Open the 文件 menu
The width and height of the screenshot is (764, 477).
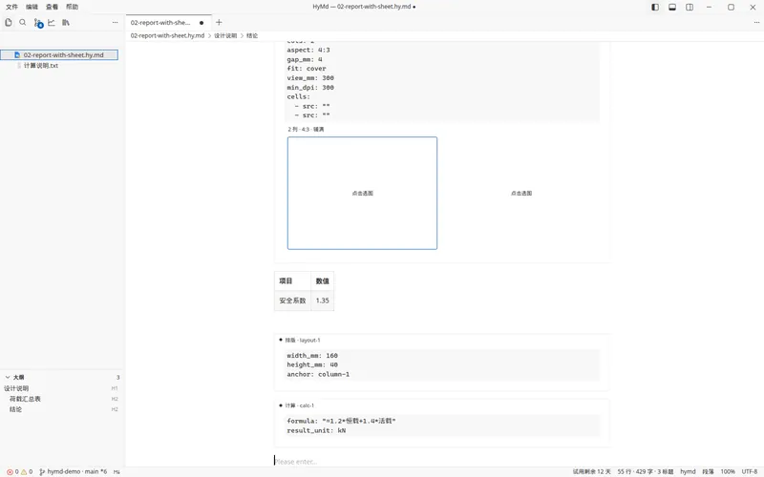coord(11,7)
